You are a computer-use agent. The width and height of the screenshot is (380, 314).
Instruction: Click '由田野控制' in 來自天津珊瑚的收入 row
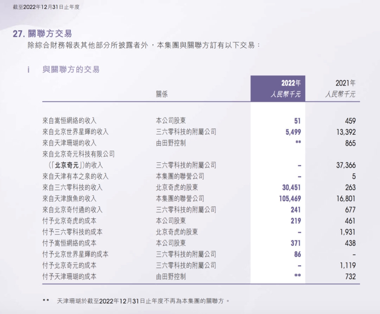171,143
